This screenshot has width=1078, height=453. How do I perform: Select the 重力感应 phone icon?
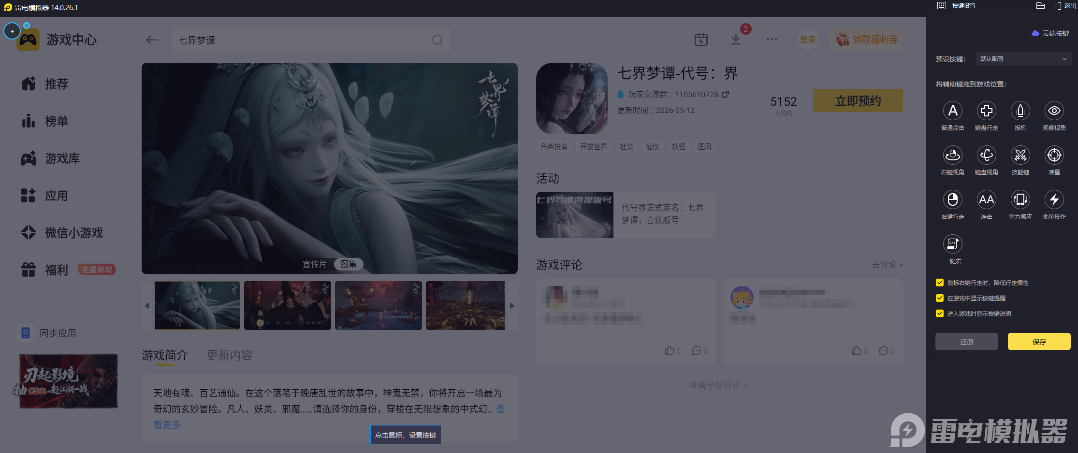[1020, 200]
